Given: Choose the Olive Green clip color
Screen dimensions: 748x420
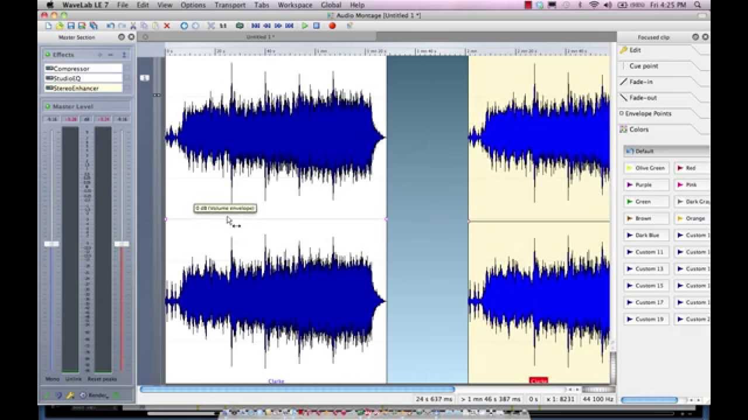Looking at the screenshot, I should (646, 168).
